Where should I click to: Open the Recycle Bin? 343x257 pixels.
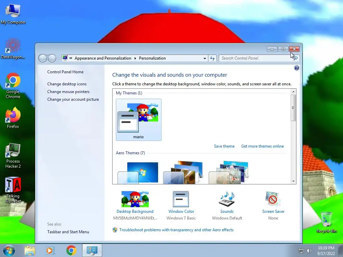tap(326, 222)
